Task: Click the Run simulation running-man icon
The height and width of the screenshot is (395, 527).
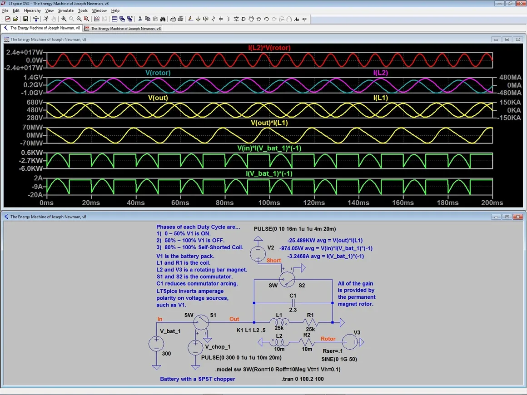Action: [45, 19]
